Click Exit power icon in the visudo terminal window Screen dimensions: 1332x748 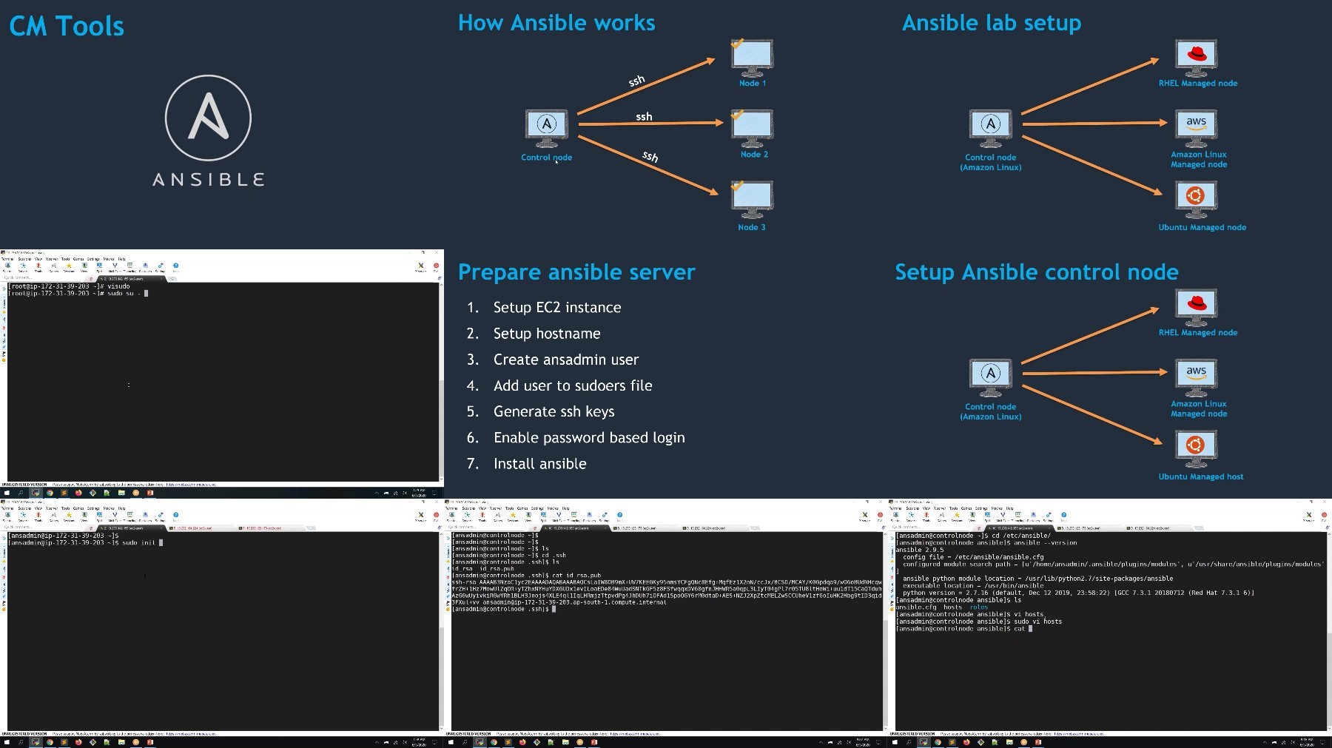[436, 266]
